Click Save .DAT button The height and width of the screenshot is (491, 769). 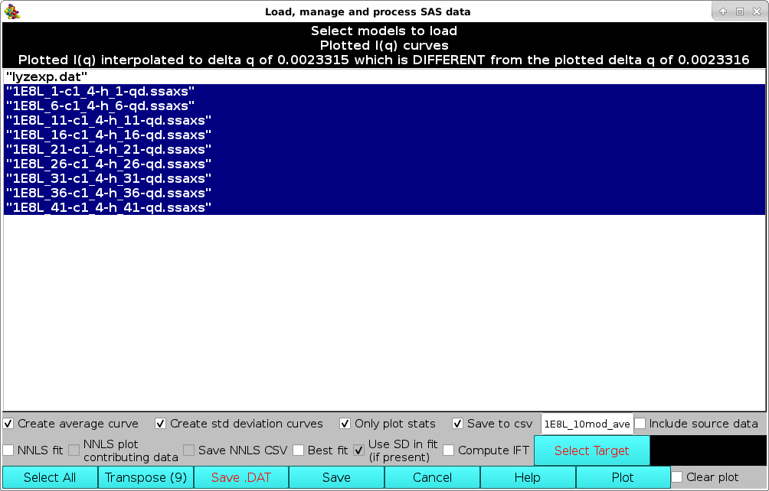[241, 477]
